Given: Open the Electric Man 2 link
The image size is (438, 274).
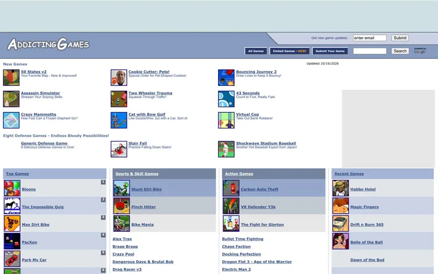Looking at the screenshot, I should coord(236,269).
